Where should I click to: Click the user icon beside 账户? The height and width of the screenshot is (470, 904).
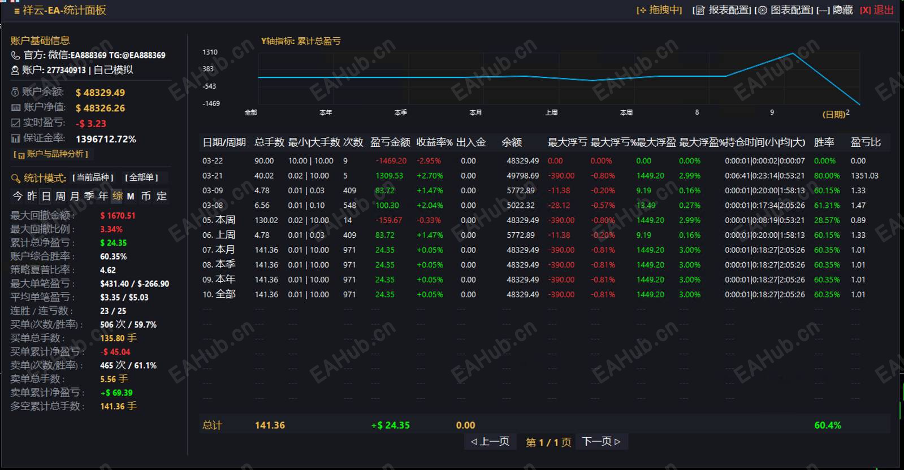[x=15, y=70]
